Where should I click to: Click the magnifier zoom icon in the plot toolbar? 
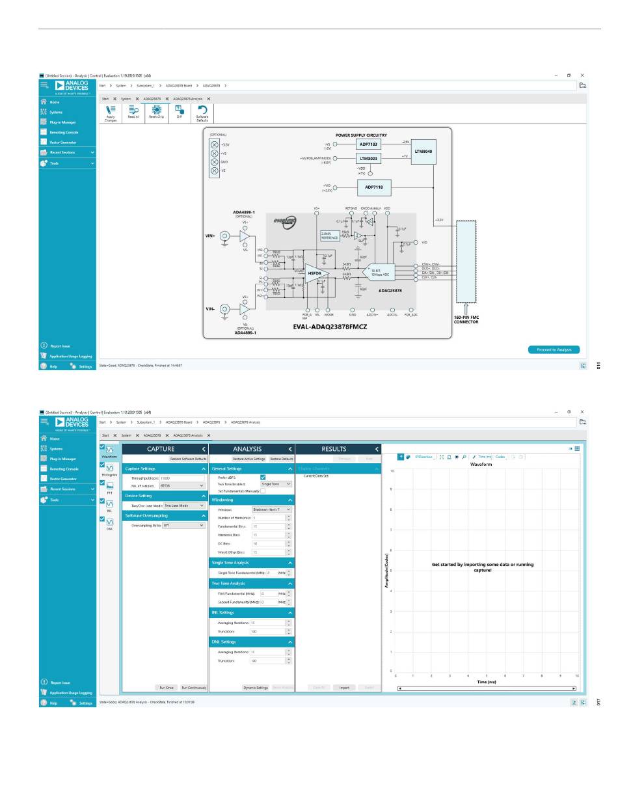pyautogui.click(x=464, y=457)
